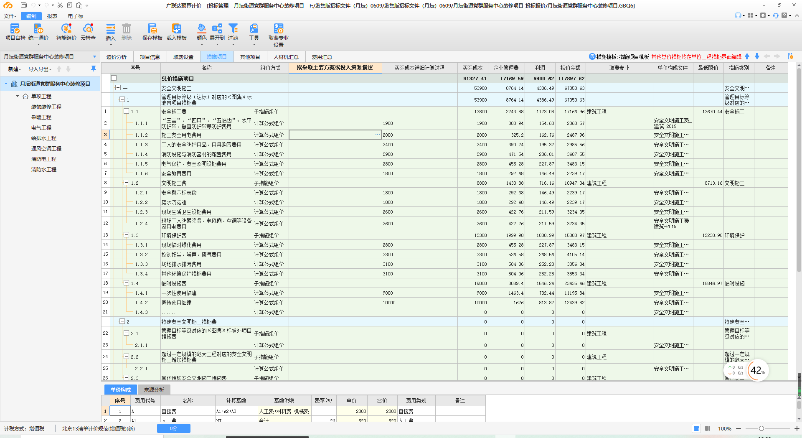Screen dimensions: 802x438
Task: Select the 单价构成 unit price tab
Action: (x=121, y=390)
